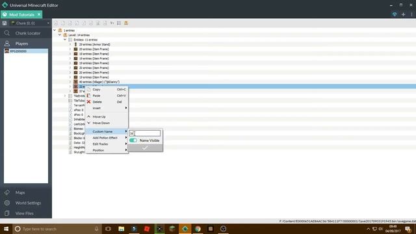Screen dimensions: 416x234
Task: Open the Custom Name submenu
Action: [107, 131]
